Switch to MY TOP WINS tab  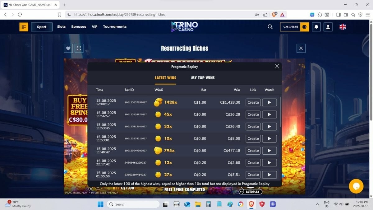coord(203,78)
